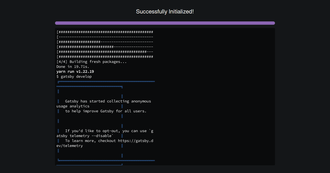This screenshot has width=330, height=173.
Task: Click 'Gatsby has started collecting anonymous' text
Action: click(x=108, y=101)
